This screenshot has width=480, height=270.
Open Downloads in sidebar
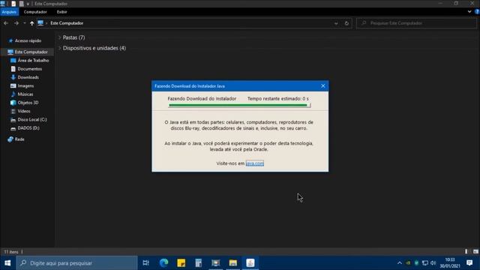coord(28,77)
